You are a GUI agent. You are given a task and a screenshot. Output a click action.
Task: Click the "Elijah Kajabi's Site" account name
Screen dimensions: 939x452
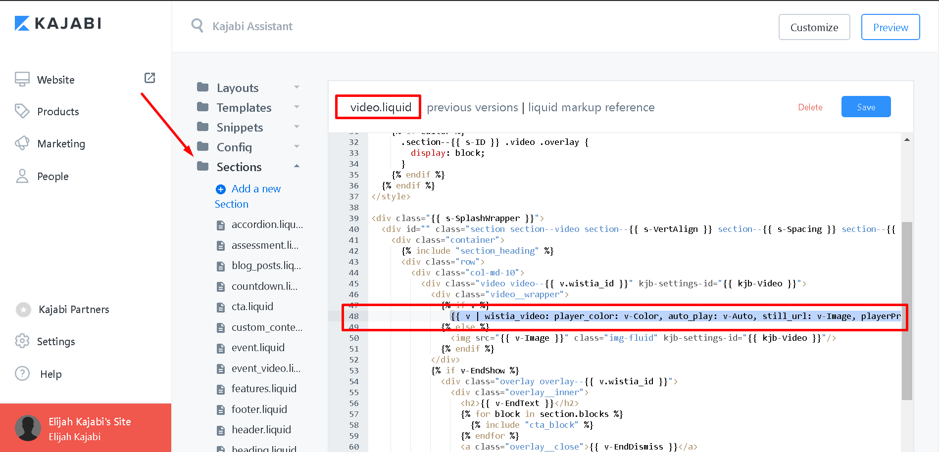[90, 422]
